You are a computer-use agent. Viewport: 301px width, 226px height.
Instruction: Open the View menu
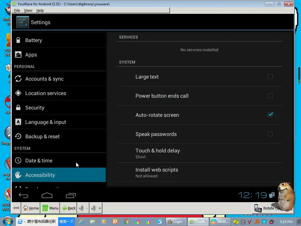coord(28,10)
